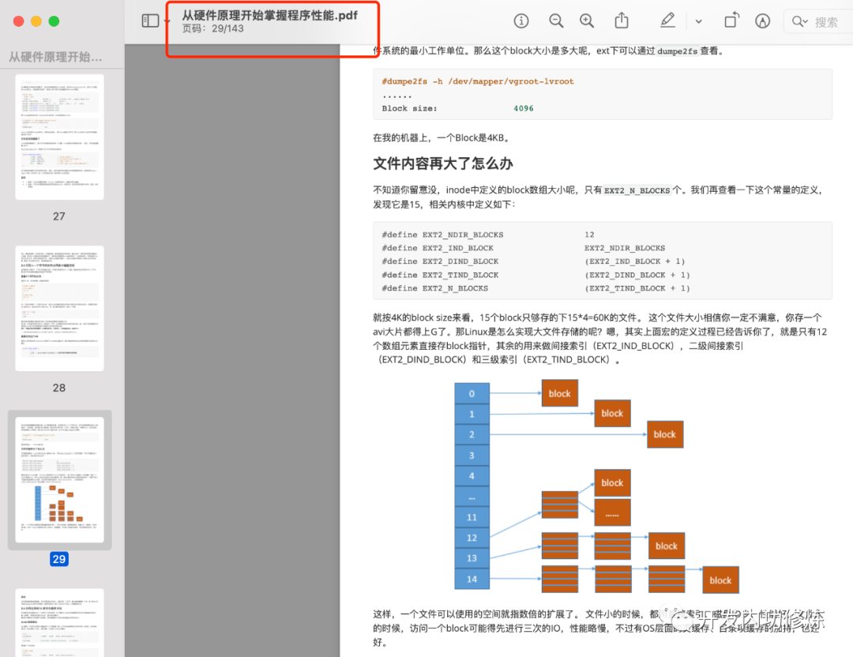853x657 pixels.
Task: Click the selected page number badge 29
Action: (58, 559)
